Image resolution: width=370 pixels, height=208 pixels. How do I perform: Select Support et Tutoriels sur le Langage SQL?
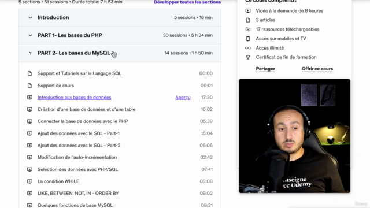point(80,73)
